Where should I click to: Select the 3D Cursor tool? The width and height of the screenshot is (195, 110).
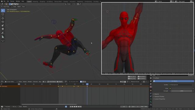(x=3, y=14)
